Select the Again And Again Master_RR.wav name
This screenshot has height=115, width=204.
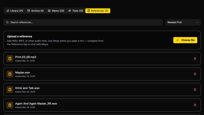36,103
